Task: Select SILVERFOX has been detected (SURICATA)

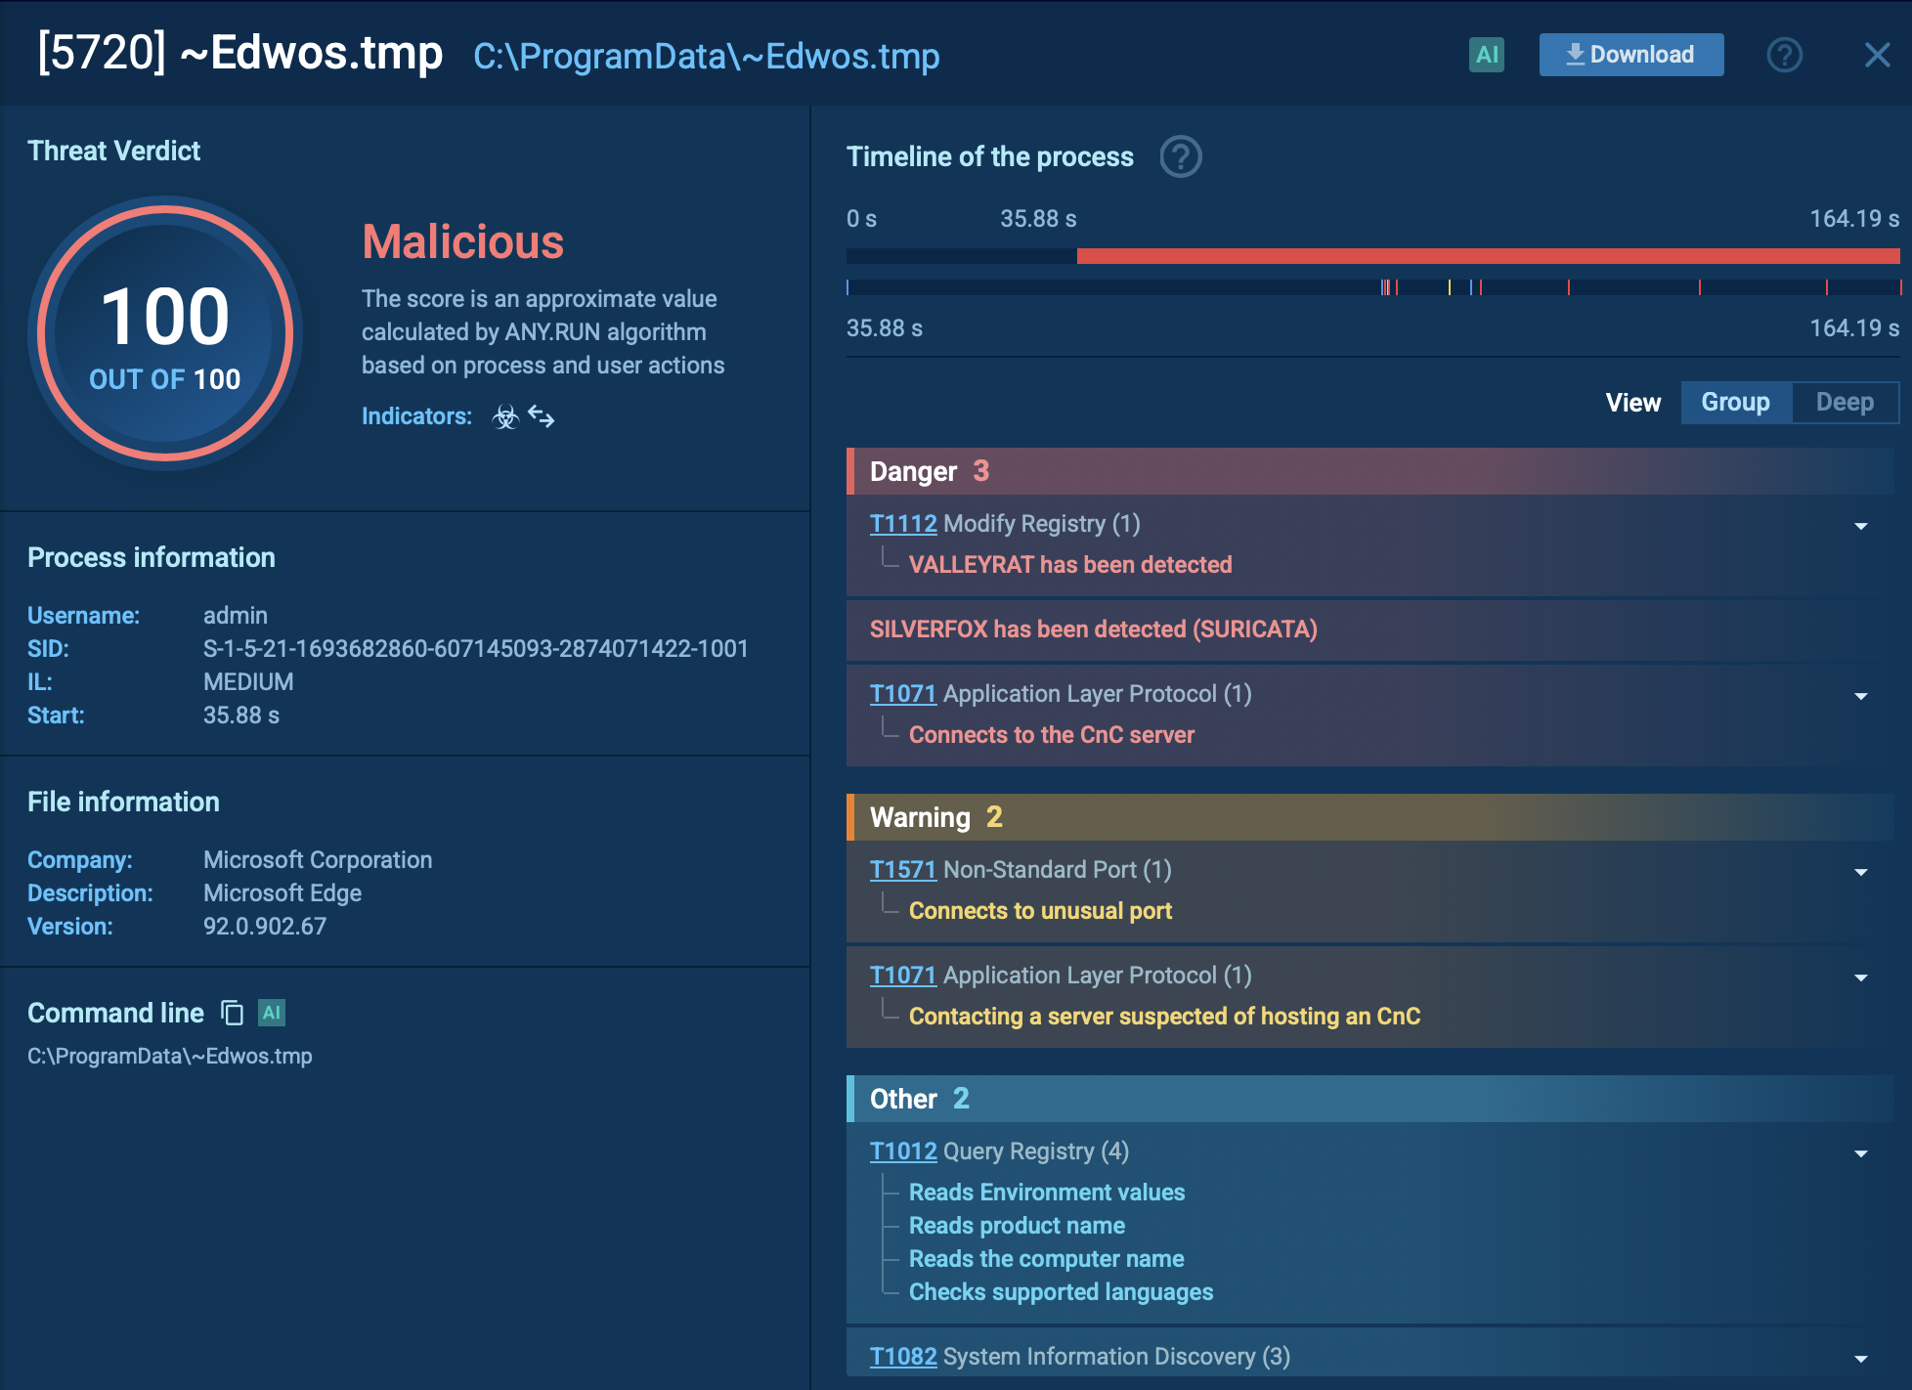Action: click(1093, 630)
